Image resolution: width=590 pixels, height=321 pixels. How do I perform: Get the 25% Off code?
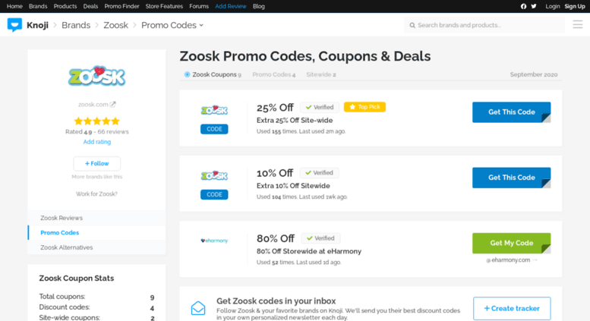pos(511,112)
